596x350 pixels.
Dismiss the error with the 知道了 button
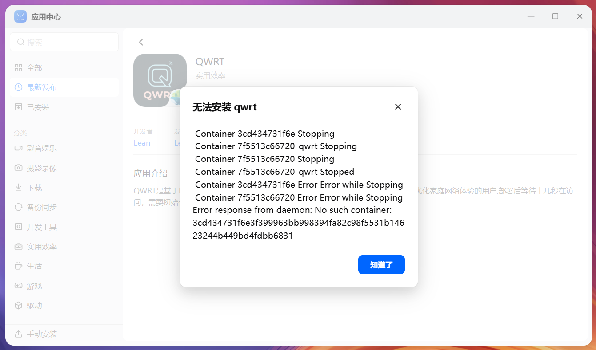(381, 265)
